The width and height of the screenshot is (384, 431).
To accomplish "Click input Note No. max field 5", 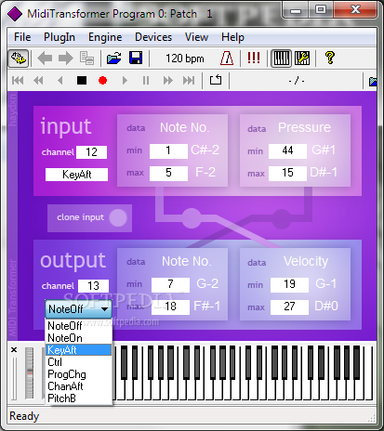I will pos(168,174).
